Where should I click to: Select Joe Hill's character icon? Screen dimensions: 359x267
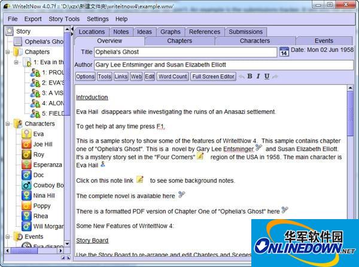pos(26,144)
